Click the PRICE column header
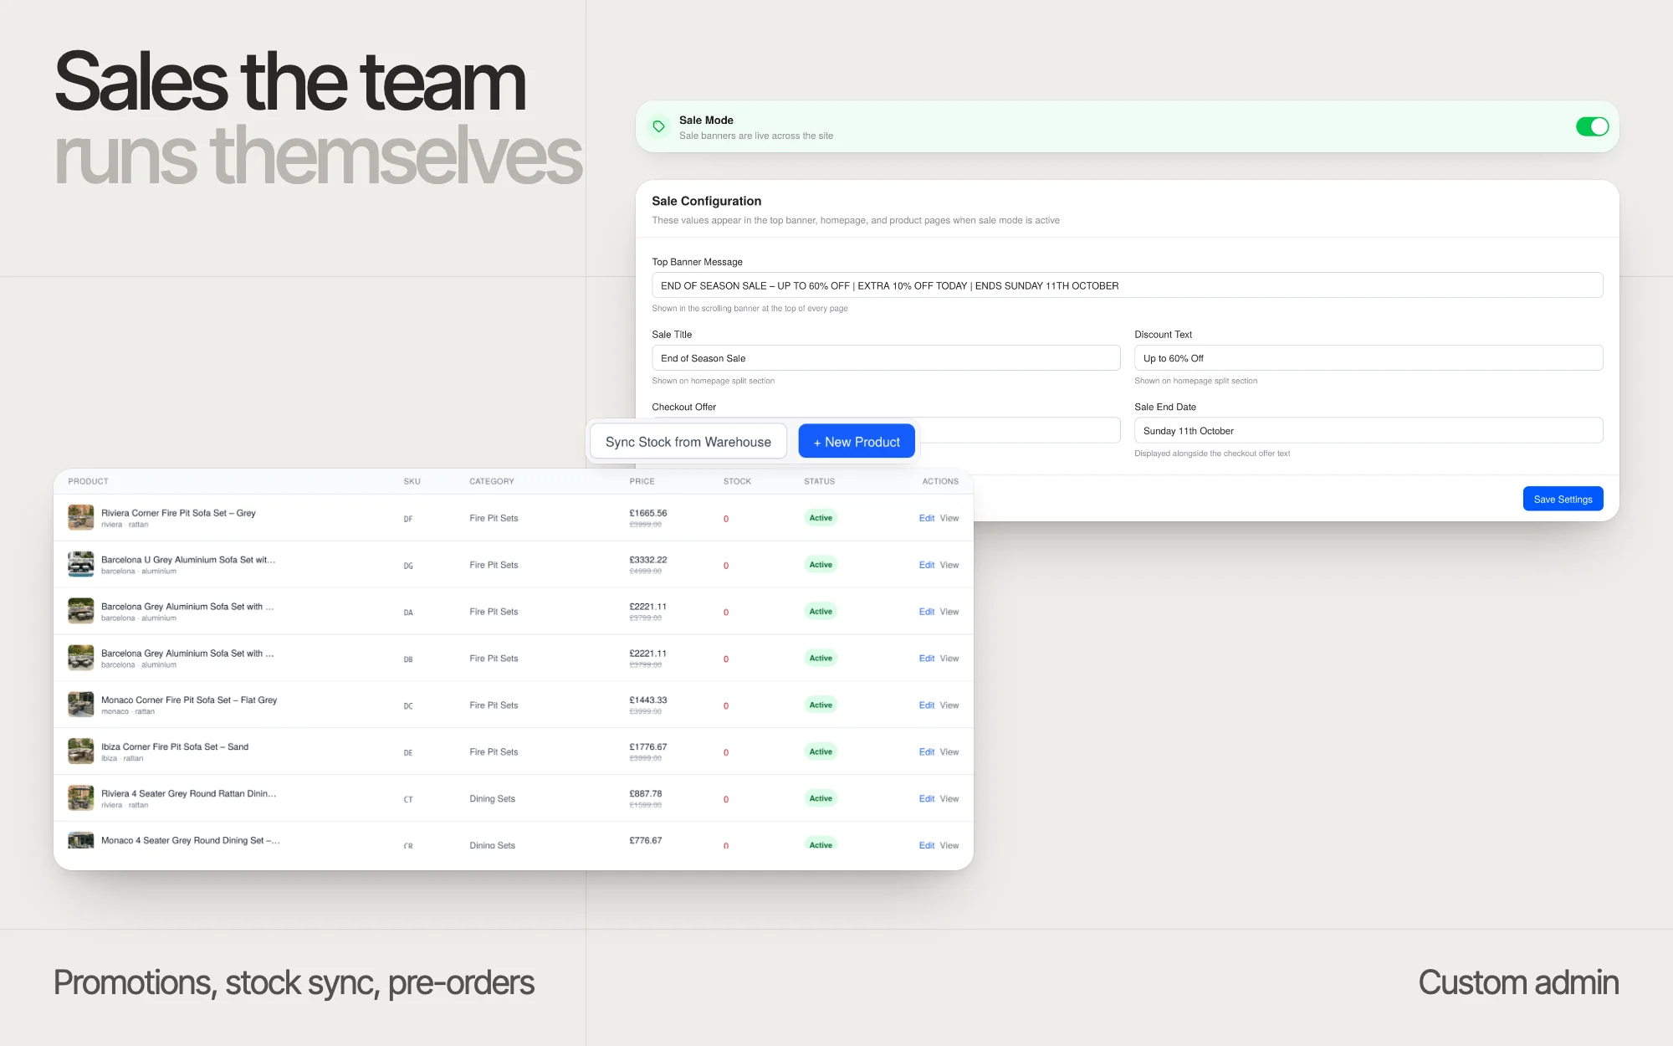The height and width of the screenshot is (1046, 1673). [x=642, y=481]
